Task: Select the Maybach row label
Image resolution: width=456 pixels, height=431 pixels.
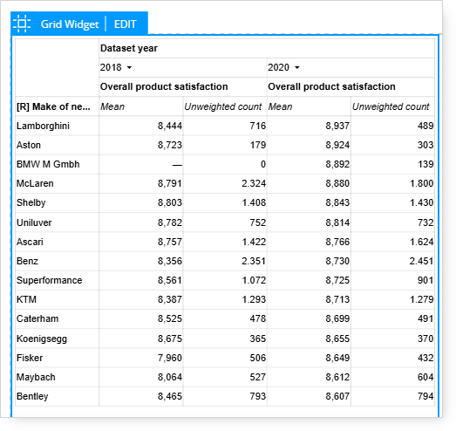Action: (36, 377)
